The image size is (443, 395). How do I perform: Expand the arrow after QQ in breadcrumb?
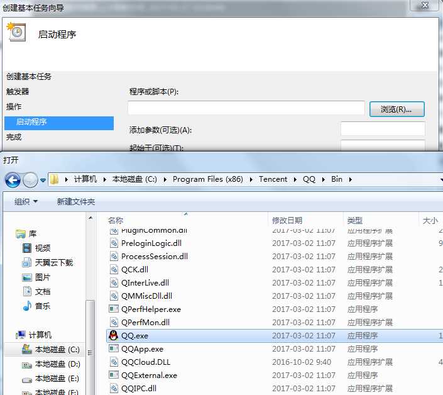[323, 179]
